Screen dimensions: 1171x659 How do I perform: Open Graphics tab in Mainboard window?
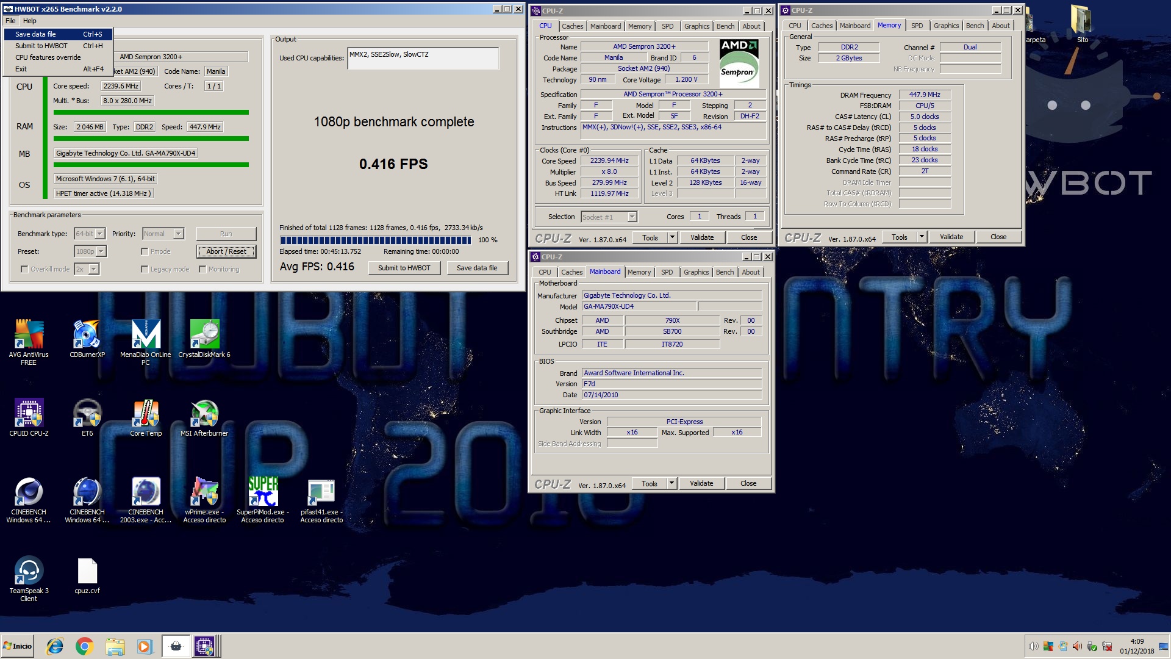pyautogui.click(x=696, y=272)
